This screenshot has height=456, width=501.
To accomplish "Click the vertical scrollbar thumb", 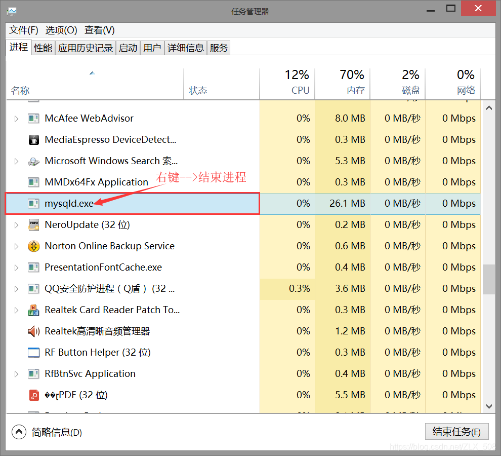I will click(489, 279).
